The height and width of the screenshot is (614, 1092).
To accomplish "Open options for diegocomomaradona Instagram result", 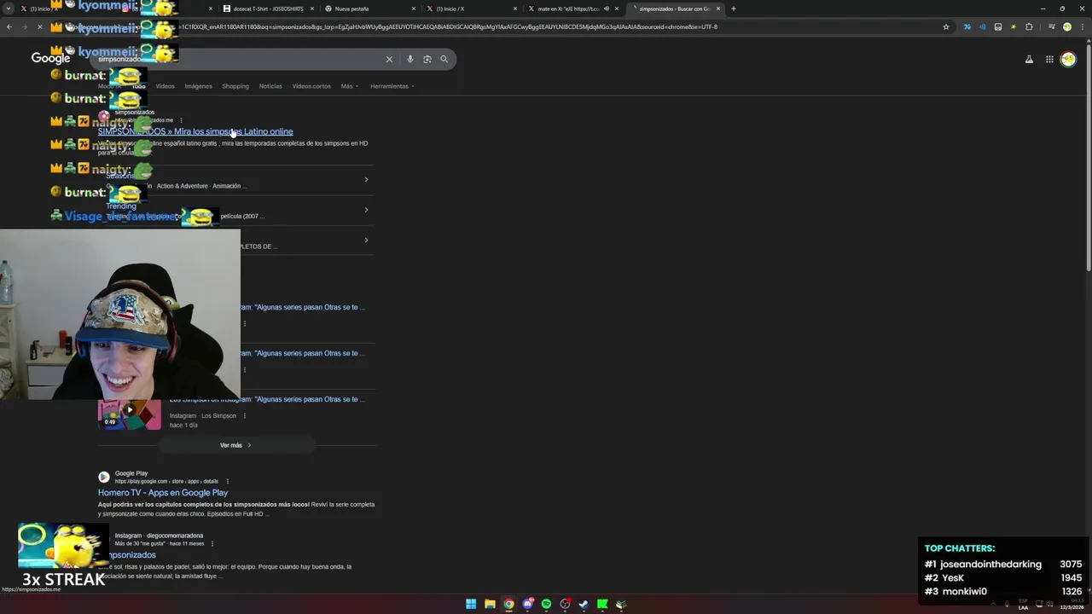I will 212,543.
